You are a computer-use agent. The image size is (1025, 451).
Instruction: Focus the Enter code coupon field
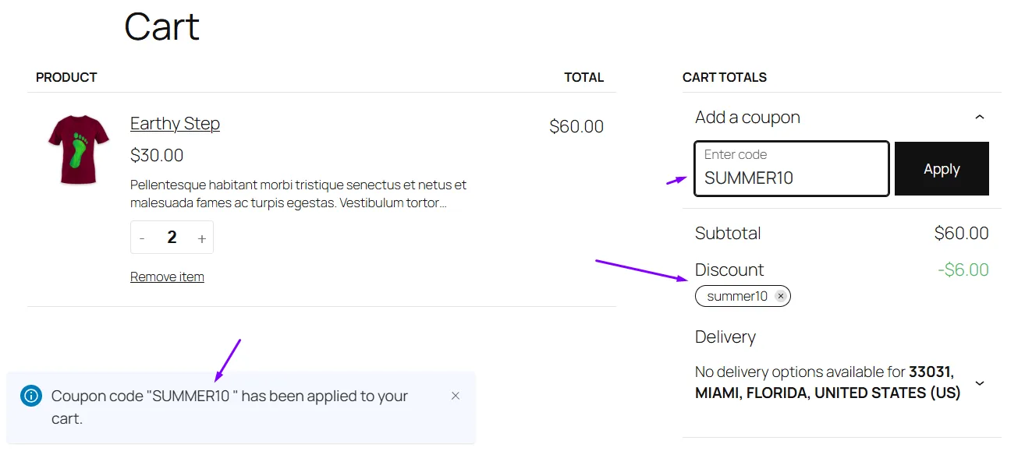[792, 168]
